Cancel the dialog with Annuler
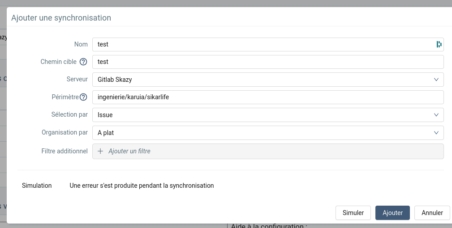This screenshot has width=452, height=228. pyautogui.click(x=432, y=213)
